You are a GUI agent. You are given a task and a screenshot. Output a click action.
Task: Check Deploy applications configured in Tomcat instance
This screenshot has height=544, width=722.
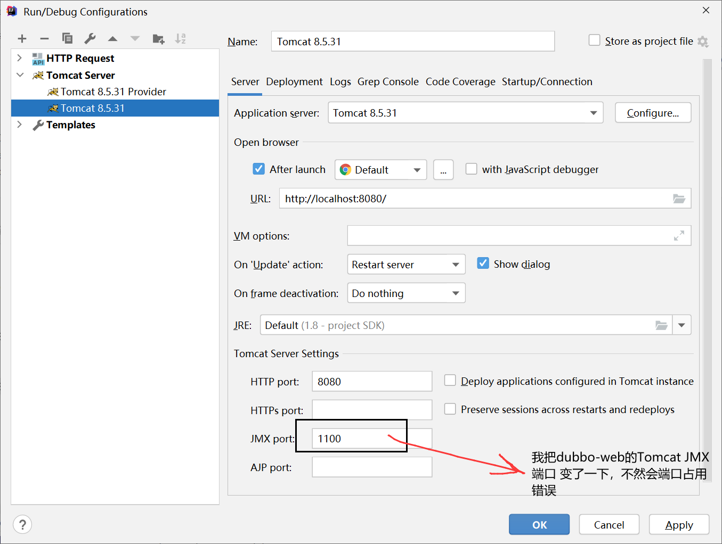450,380
